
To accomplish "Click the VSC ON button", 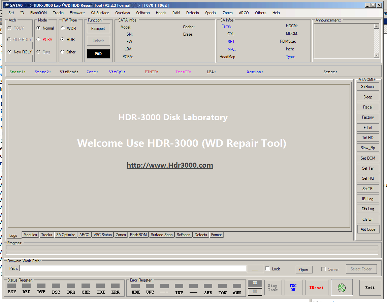I will point(293,288).
